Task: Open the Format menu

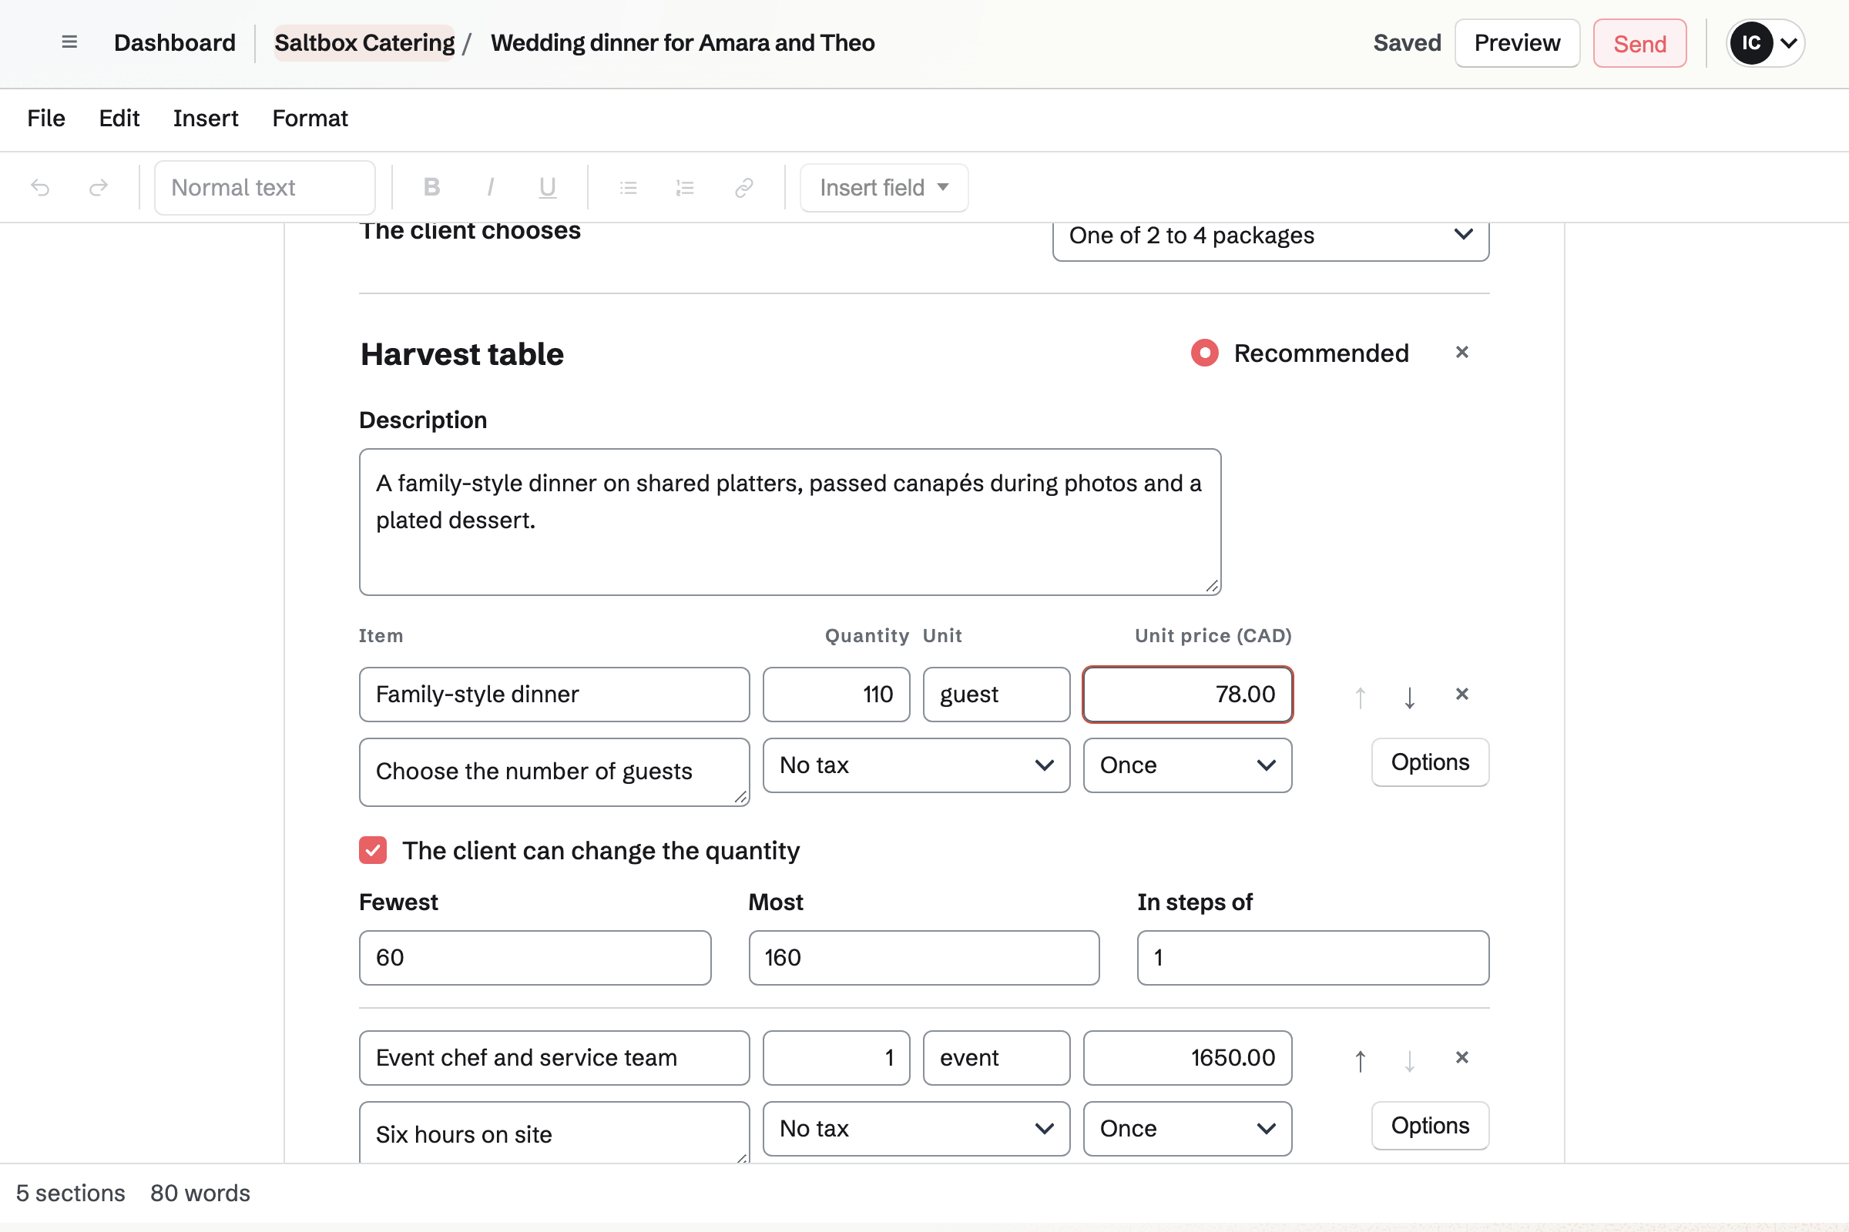Action: (310, 119)
